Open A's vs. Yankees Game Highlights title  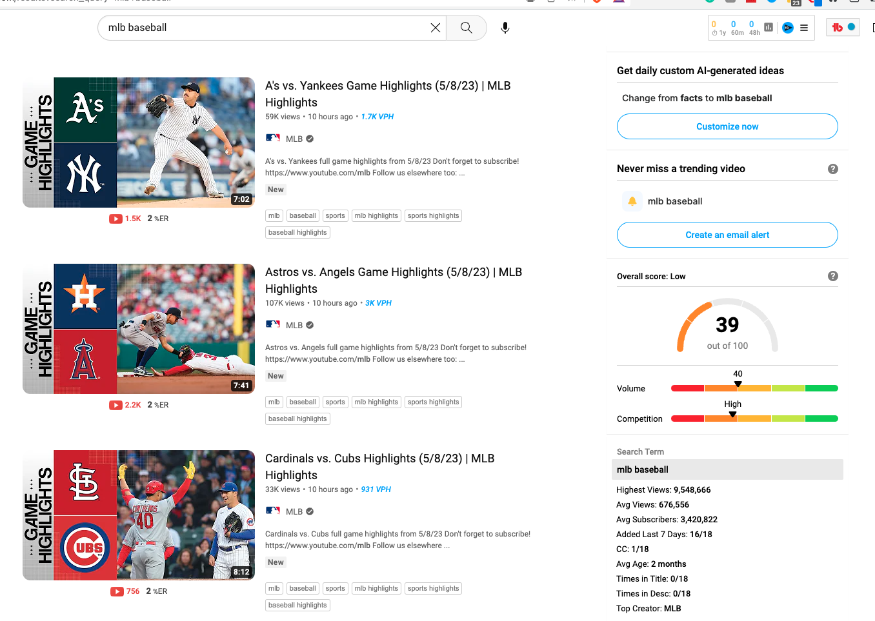388,94
